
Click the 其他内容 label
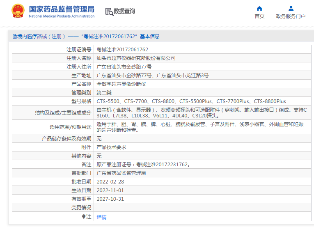[81, 156]
